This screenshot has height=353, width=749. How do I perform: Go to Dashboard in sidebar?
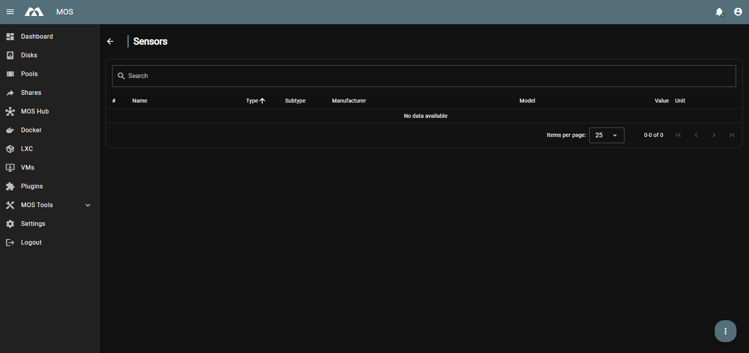click(x=37, y=36)
